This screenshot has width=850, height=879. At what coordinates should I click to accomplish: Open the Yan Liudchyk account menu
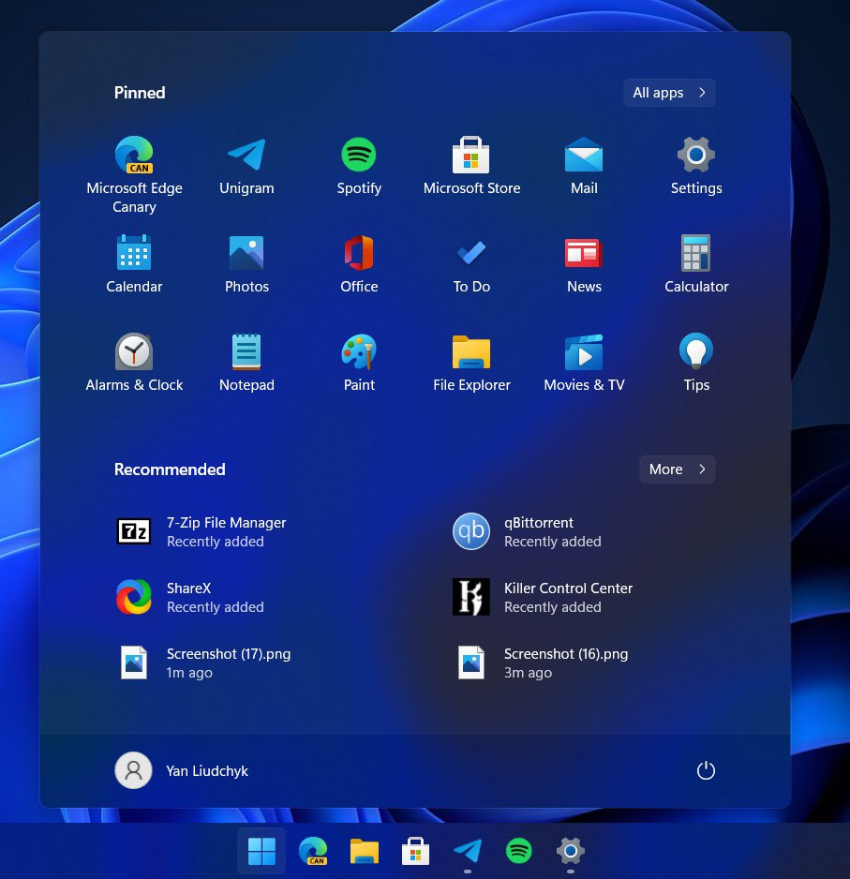(182, 771)
